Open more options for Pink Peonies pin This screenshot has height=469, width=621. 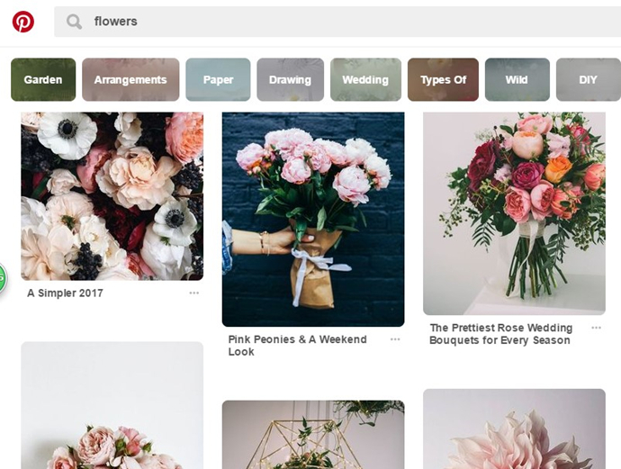(x=394, y=339)
